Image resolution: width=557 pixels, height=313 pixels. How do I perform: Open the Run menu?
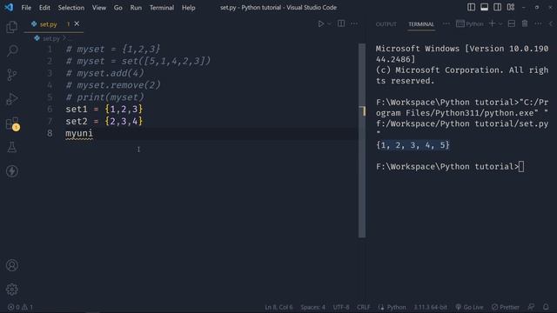point(136,8)
